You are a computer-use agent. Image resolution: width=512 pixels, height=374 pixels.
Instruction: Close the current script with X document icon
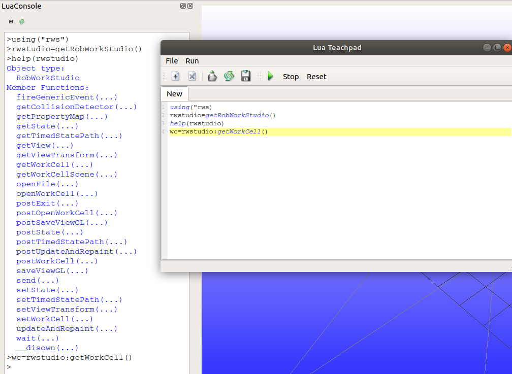point(193,76)
